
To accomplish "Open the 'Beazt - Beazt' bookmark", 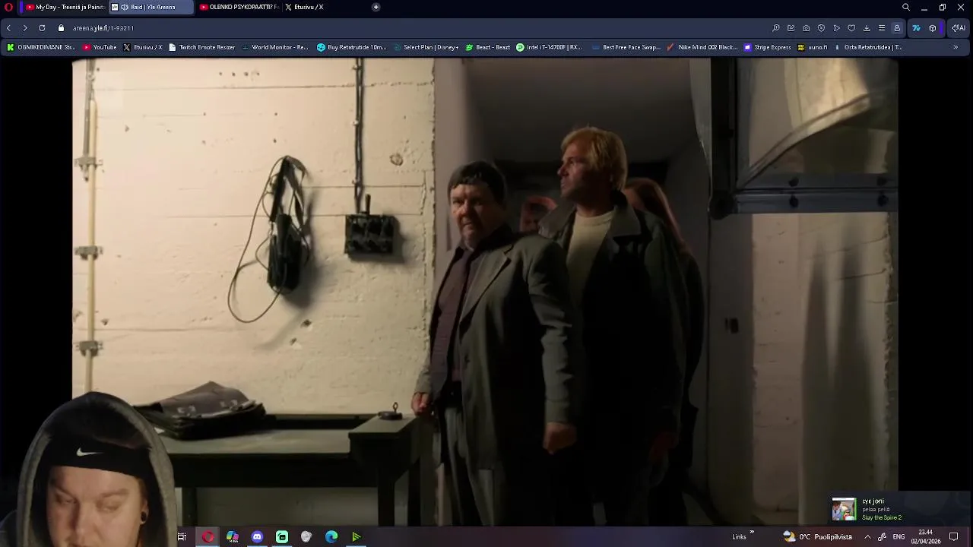I will pyautogui.click(x=487, y=47).
